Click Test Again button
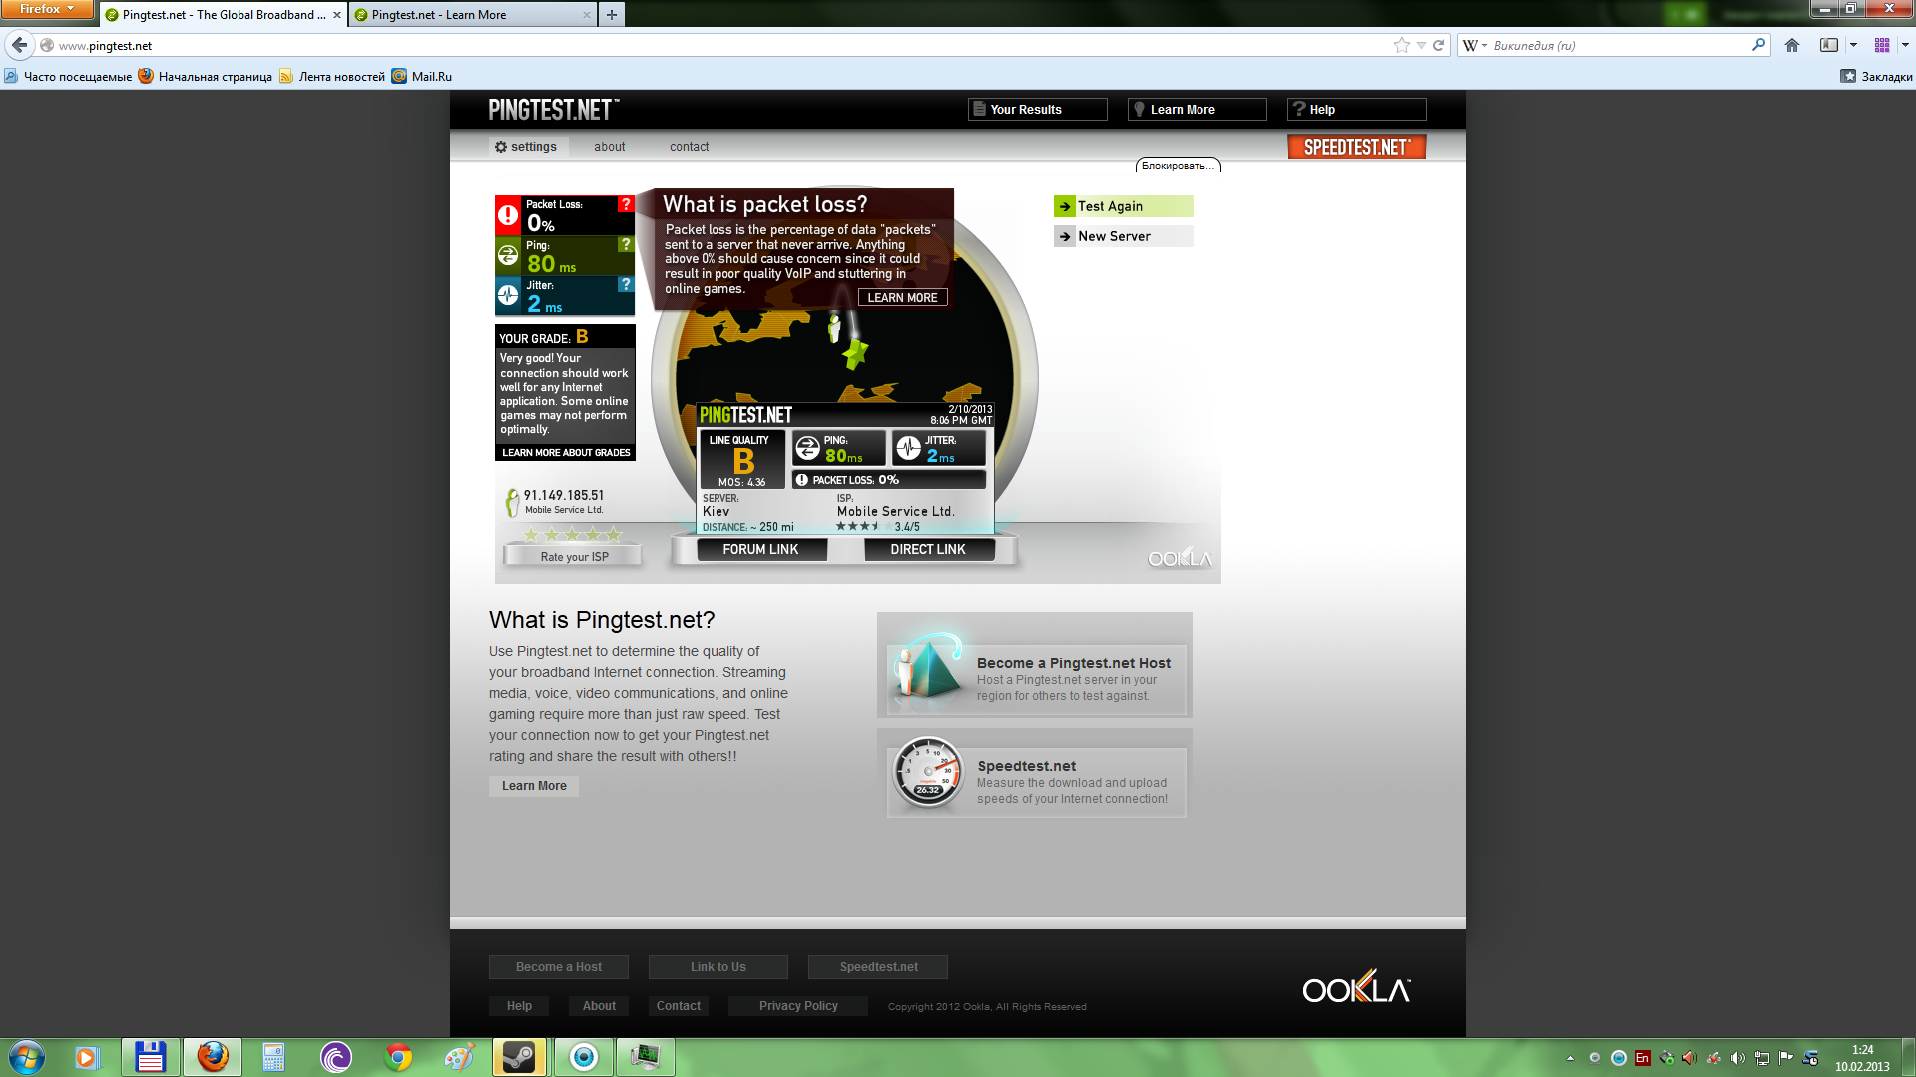The height and width of the screenshot is (1077, 1916). point(1123,206)
